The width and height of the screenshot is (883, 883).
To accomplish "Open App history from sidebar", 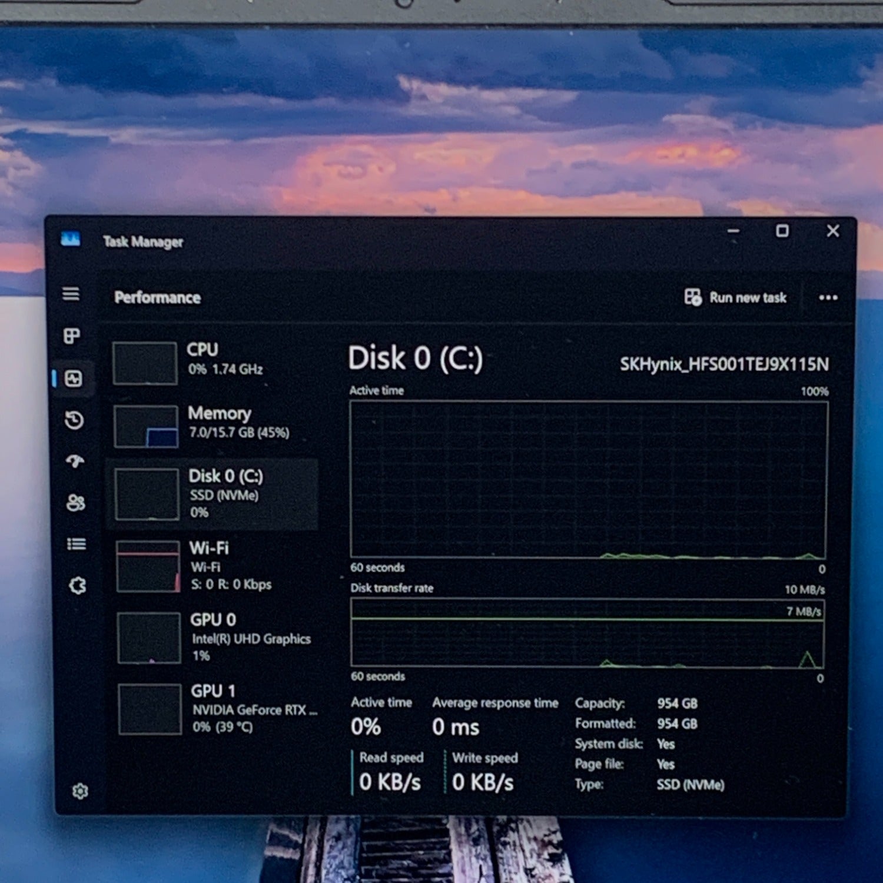I will (74, 420).
